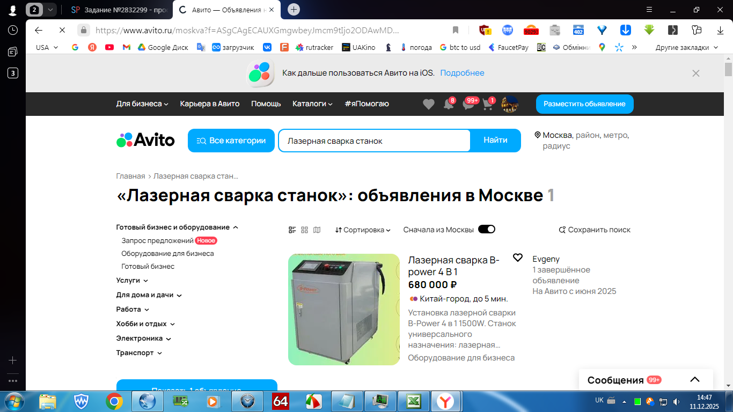This screenshot has height=412, width=733.
Task: Show search results on the map
Action: (x=317, y=230)
